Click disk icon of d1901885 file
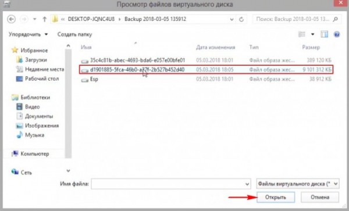 [84, 70]
